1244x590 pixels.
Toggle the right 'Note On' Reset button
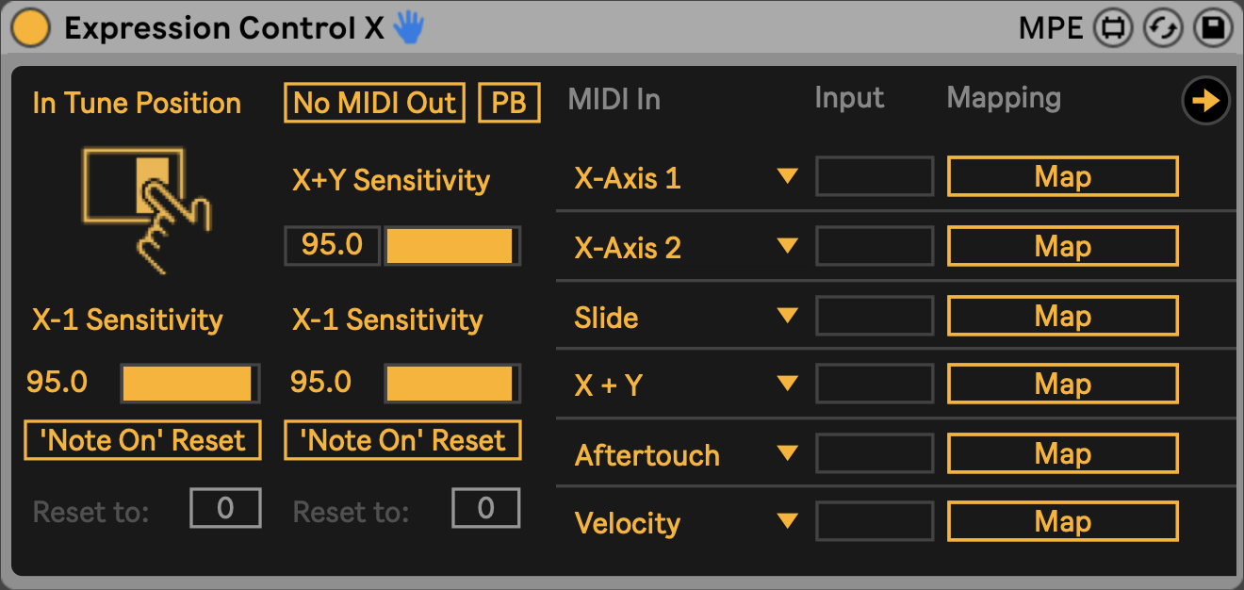click(x=402, y=440)
